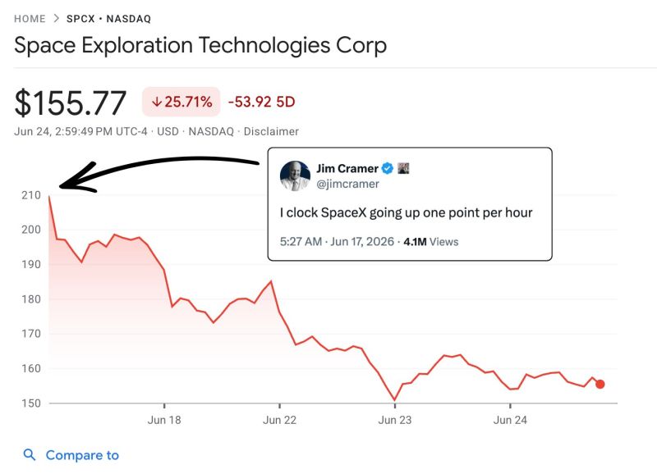Click the red endpoint dot on chart
Screen dimensions: 657x474
pos(600,384)
